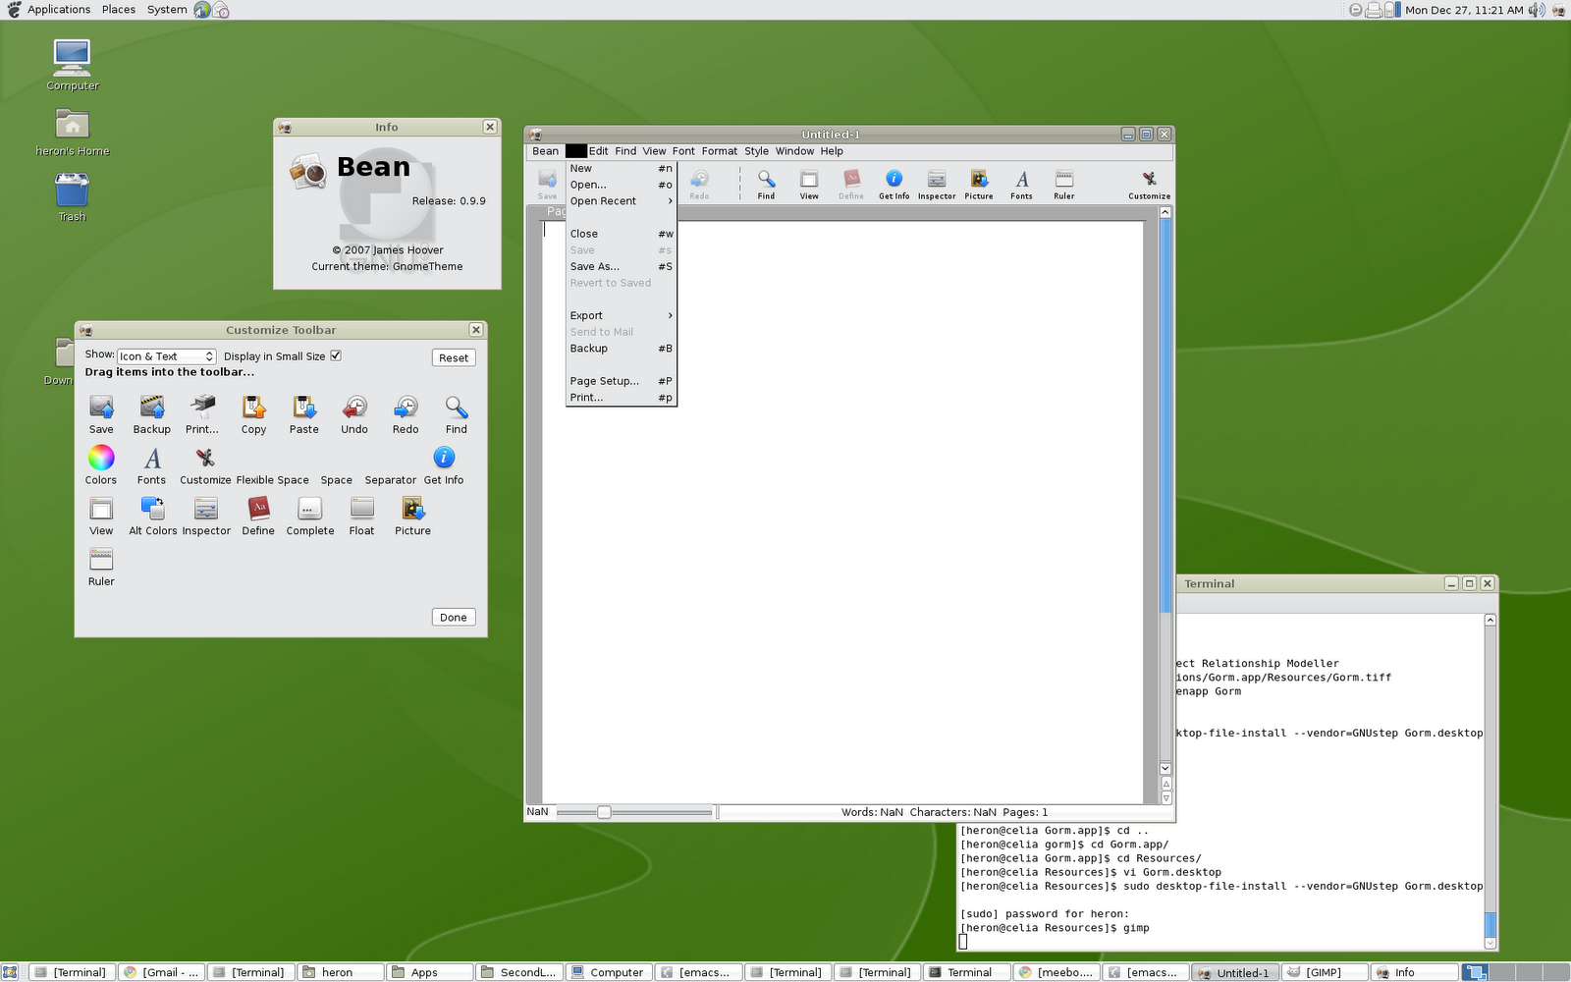Choose Print... from the open menu

pyautogui.click(x=622, y=398)
